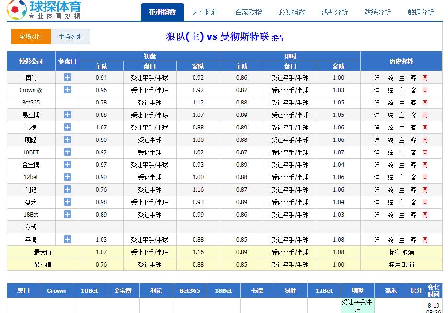This screenshot has width=448, height=313.
Task: Click the Bet365 header in bottom table
Action: (190, 290)
